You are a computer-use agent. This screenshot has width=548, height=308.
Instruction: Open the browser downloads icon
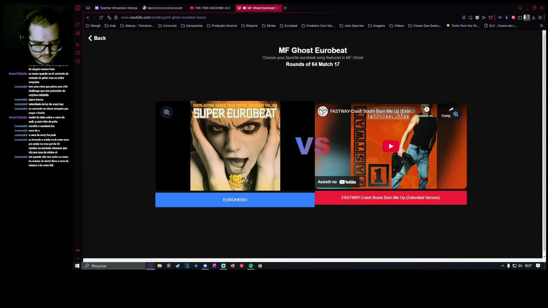click(533, 18)
